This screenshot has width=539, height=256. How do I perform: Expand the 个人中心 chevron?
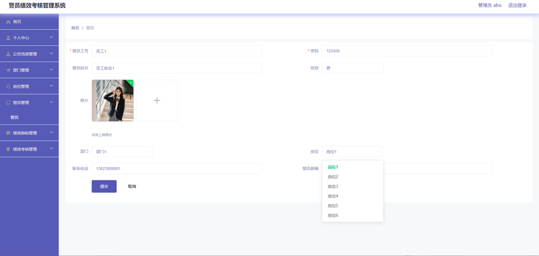point(51,37)
